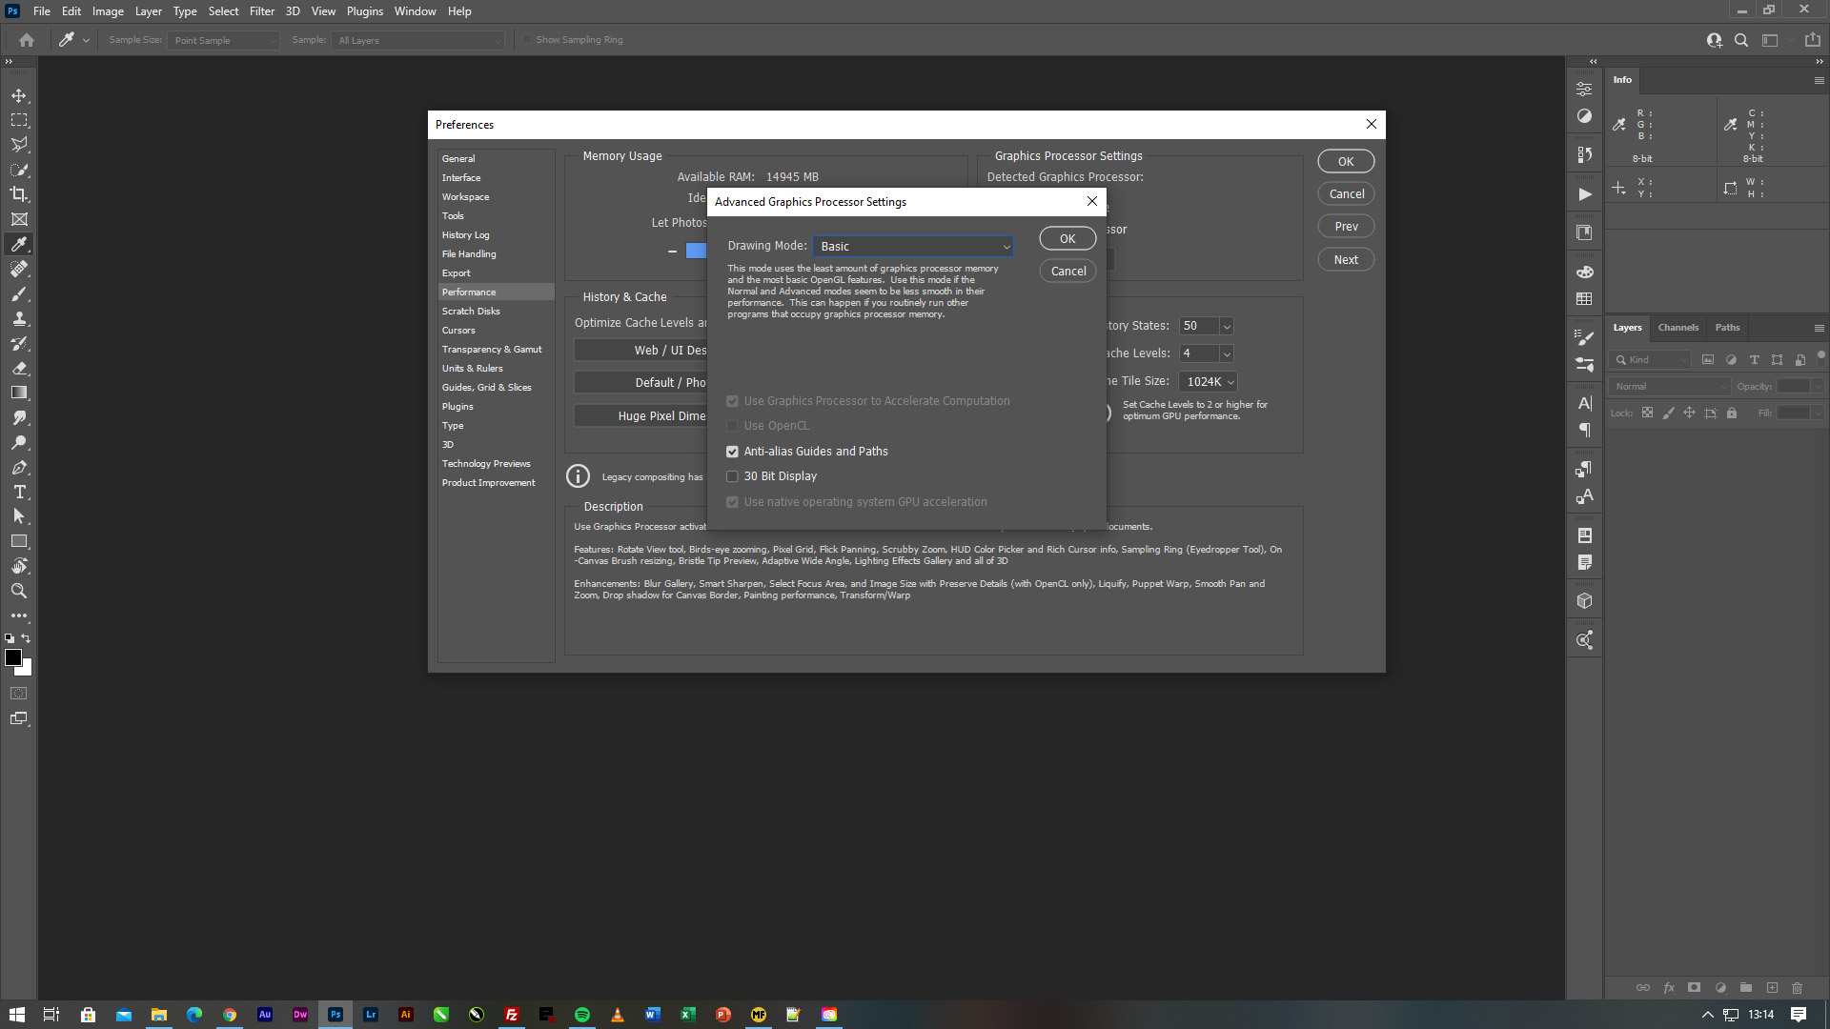Expand the Cache Tile Size dropdown

click(1208, 381)
